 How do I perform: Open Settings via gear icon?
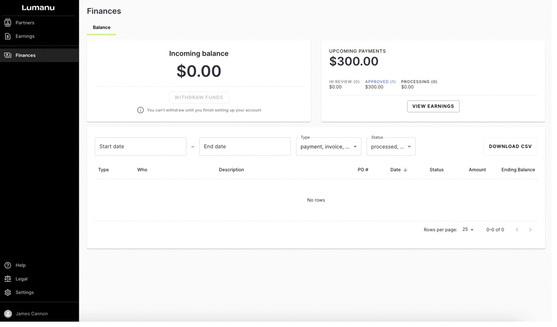8,293
